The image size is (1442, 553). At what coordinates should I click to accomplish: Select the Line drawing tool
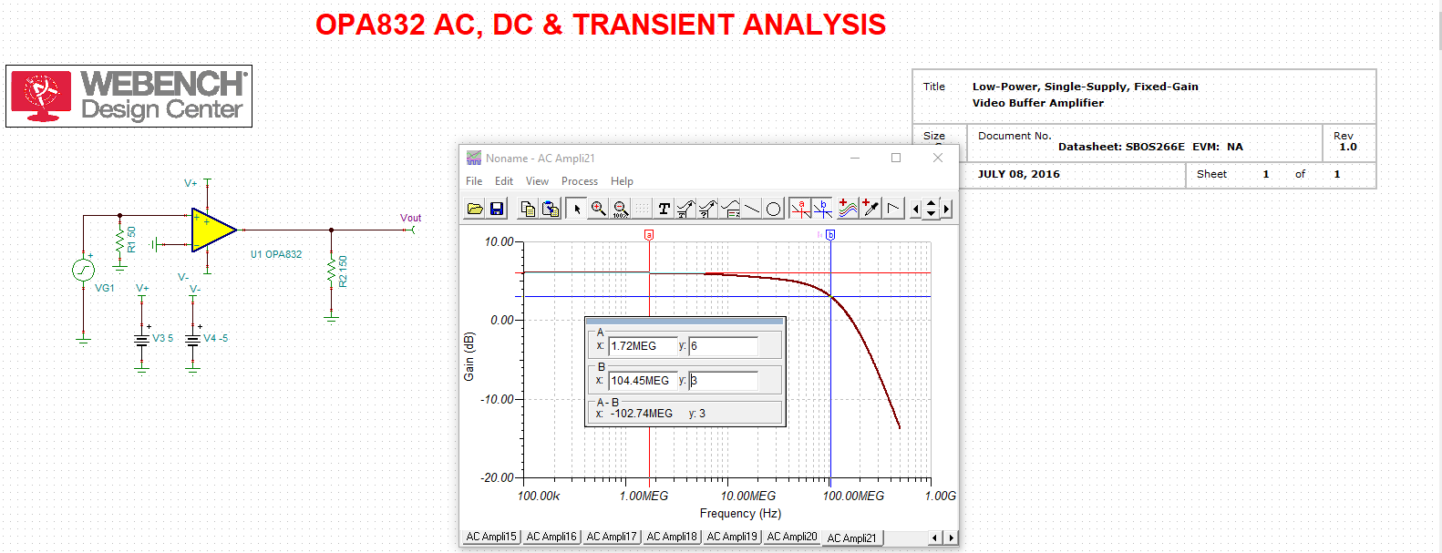point(752,209)
